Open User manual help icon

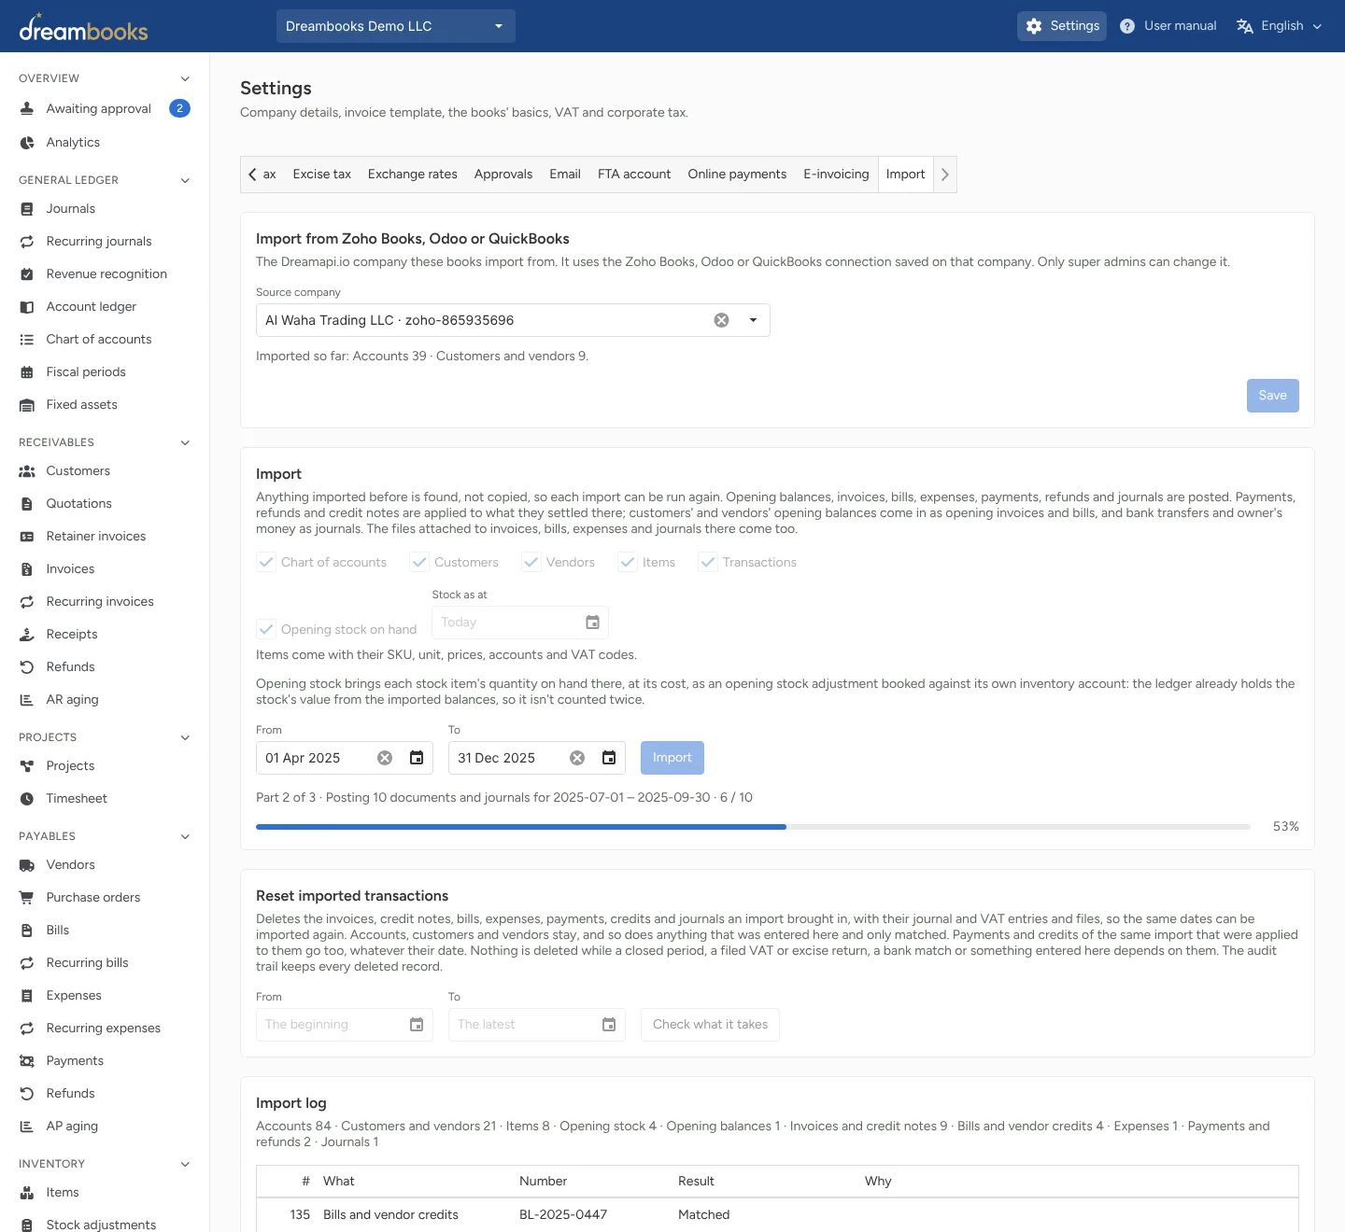click(x=1127, y=26)
